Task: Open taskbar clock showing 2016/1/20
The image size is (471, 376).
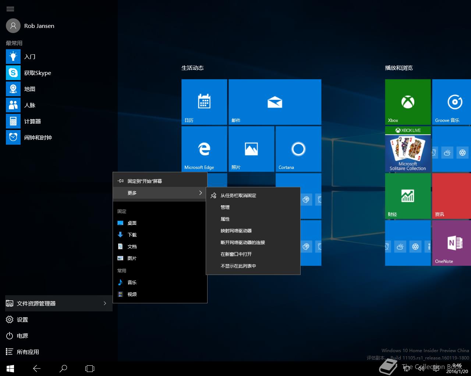Action: pyautogui.click(x=457, y=369)
